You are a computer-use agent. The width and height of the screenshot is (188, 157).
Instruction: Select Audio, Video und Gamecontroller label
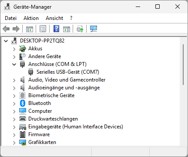click(x=67, y=80)
